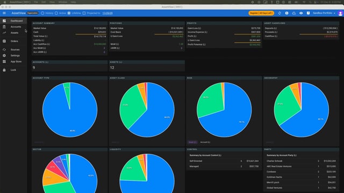Click the Lock padlock icon in sidebar
Image resolution: width=344 pixels, height=193 pixels.
[4, 70]
